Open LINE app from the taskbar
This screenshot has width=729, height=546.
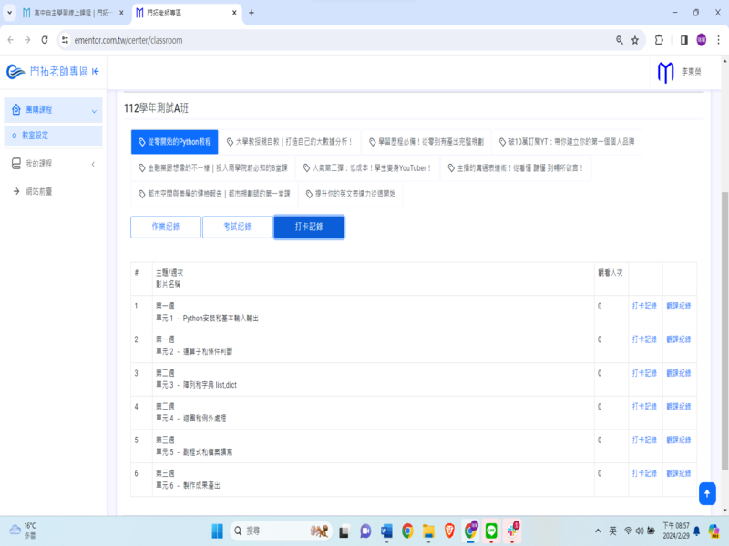[492, 531]
